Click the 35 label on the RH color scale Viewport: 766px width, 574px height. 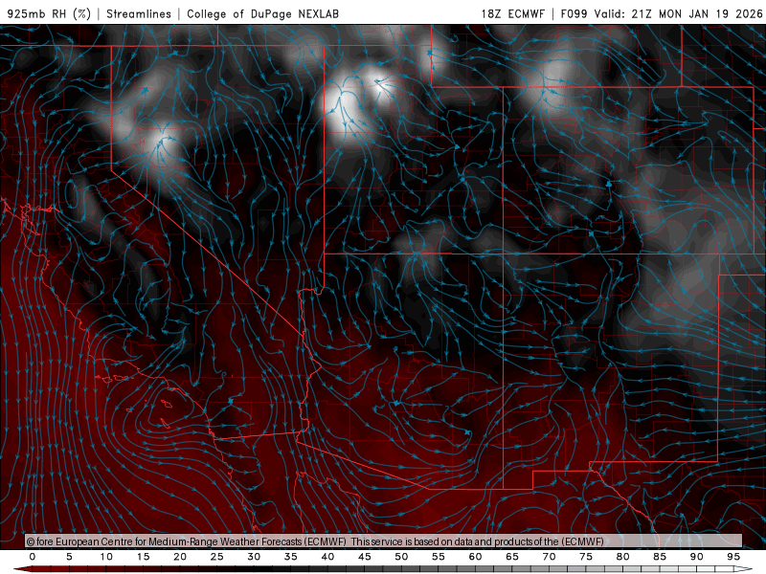pyautogui.click(x=290, y=557)
